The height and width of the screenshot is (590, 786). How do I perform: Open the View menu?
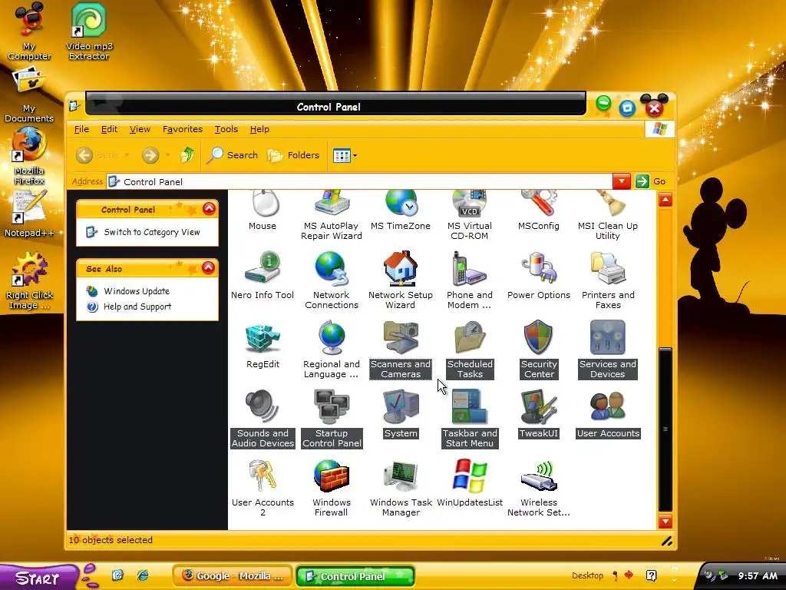point(140,129)
